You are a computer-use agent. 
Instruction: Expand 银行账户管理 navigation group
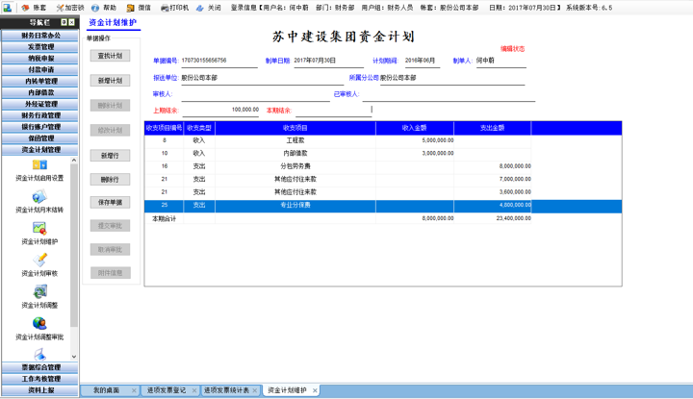tap(40, 127)
